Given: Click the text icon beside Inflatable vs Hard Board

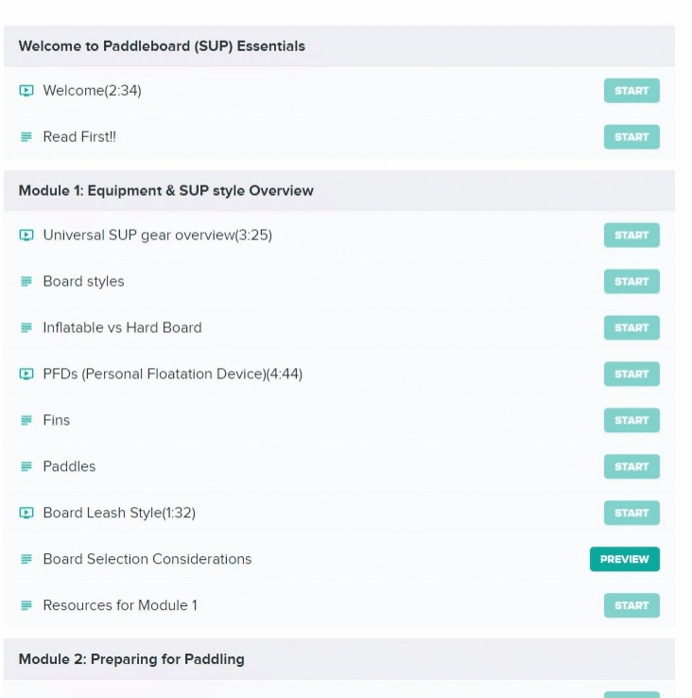Looking at the screenshot, I should click(x=26, y=327).
